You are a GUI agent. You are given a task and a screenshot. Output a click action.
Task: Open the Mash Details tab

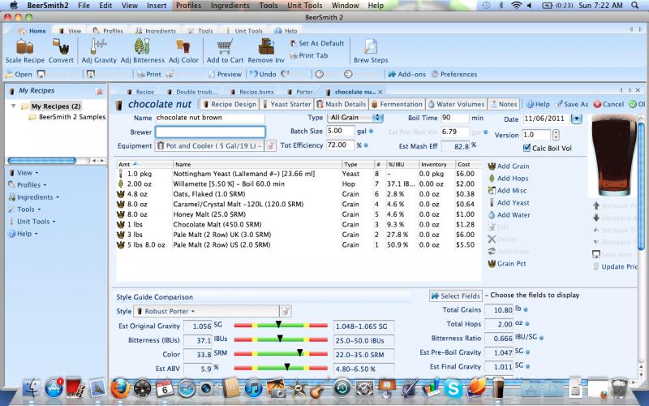(342, 105)
